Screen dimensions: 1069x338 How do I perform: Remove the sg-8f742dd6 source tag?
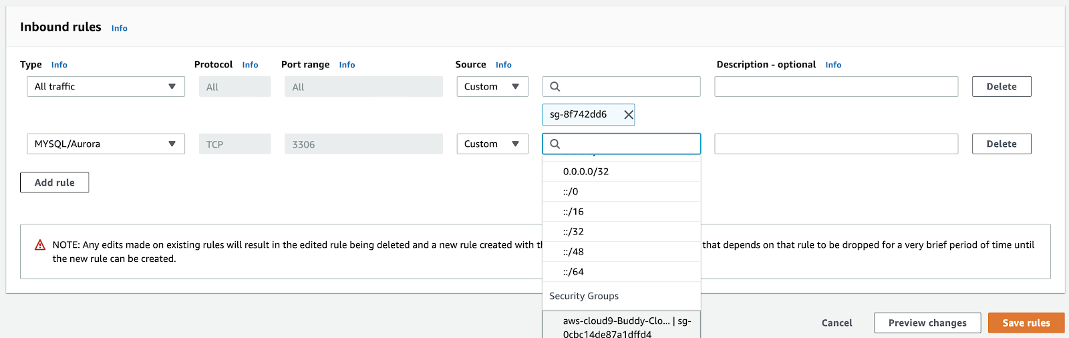(x=628, y=115)
